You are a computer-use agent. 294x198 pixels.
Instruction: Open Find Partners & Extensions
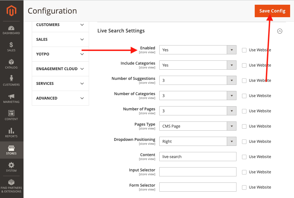[11, 186]
